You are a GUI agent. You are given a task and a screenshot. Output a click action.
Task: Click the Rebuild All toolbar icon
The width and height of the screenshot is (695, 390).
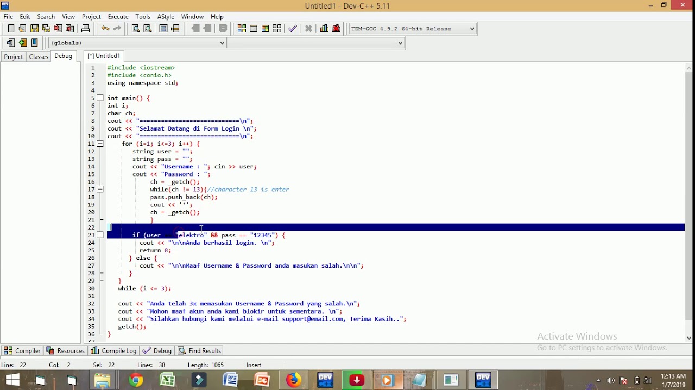click(x=277, y=29)
